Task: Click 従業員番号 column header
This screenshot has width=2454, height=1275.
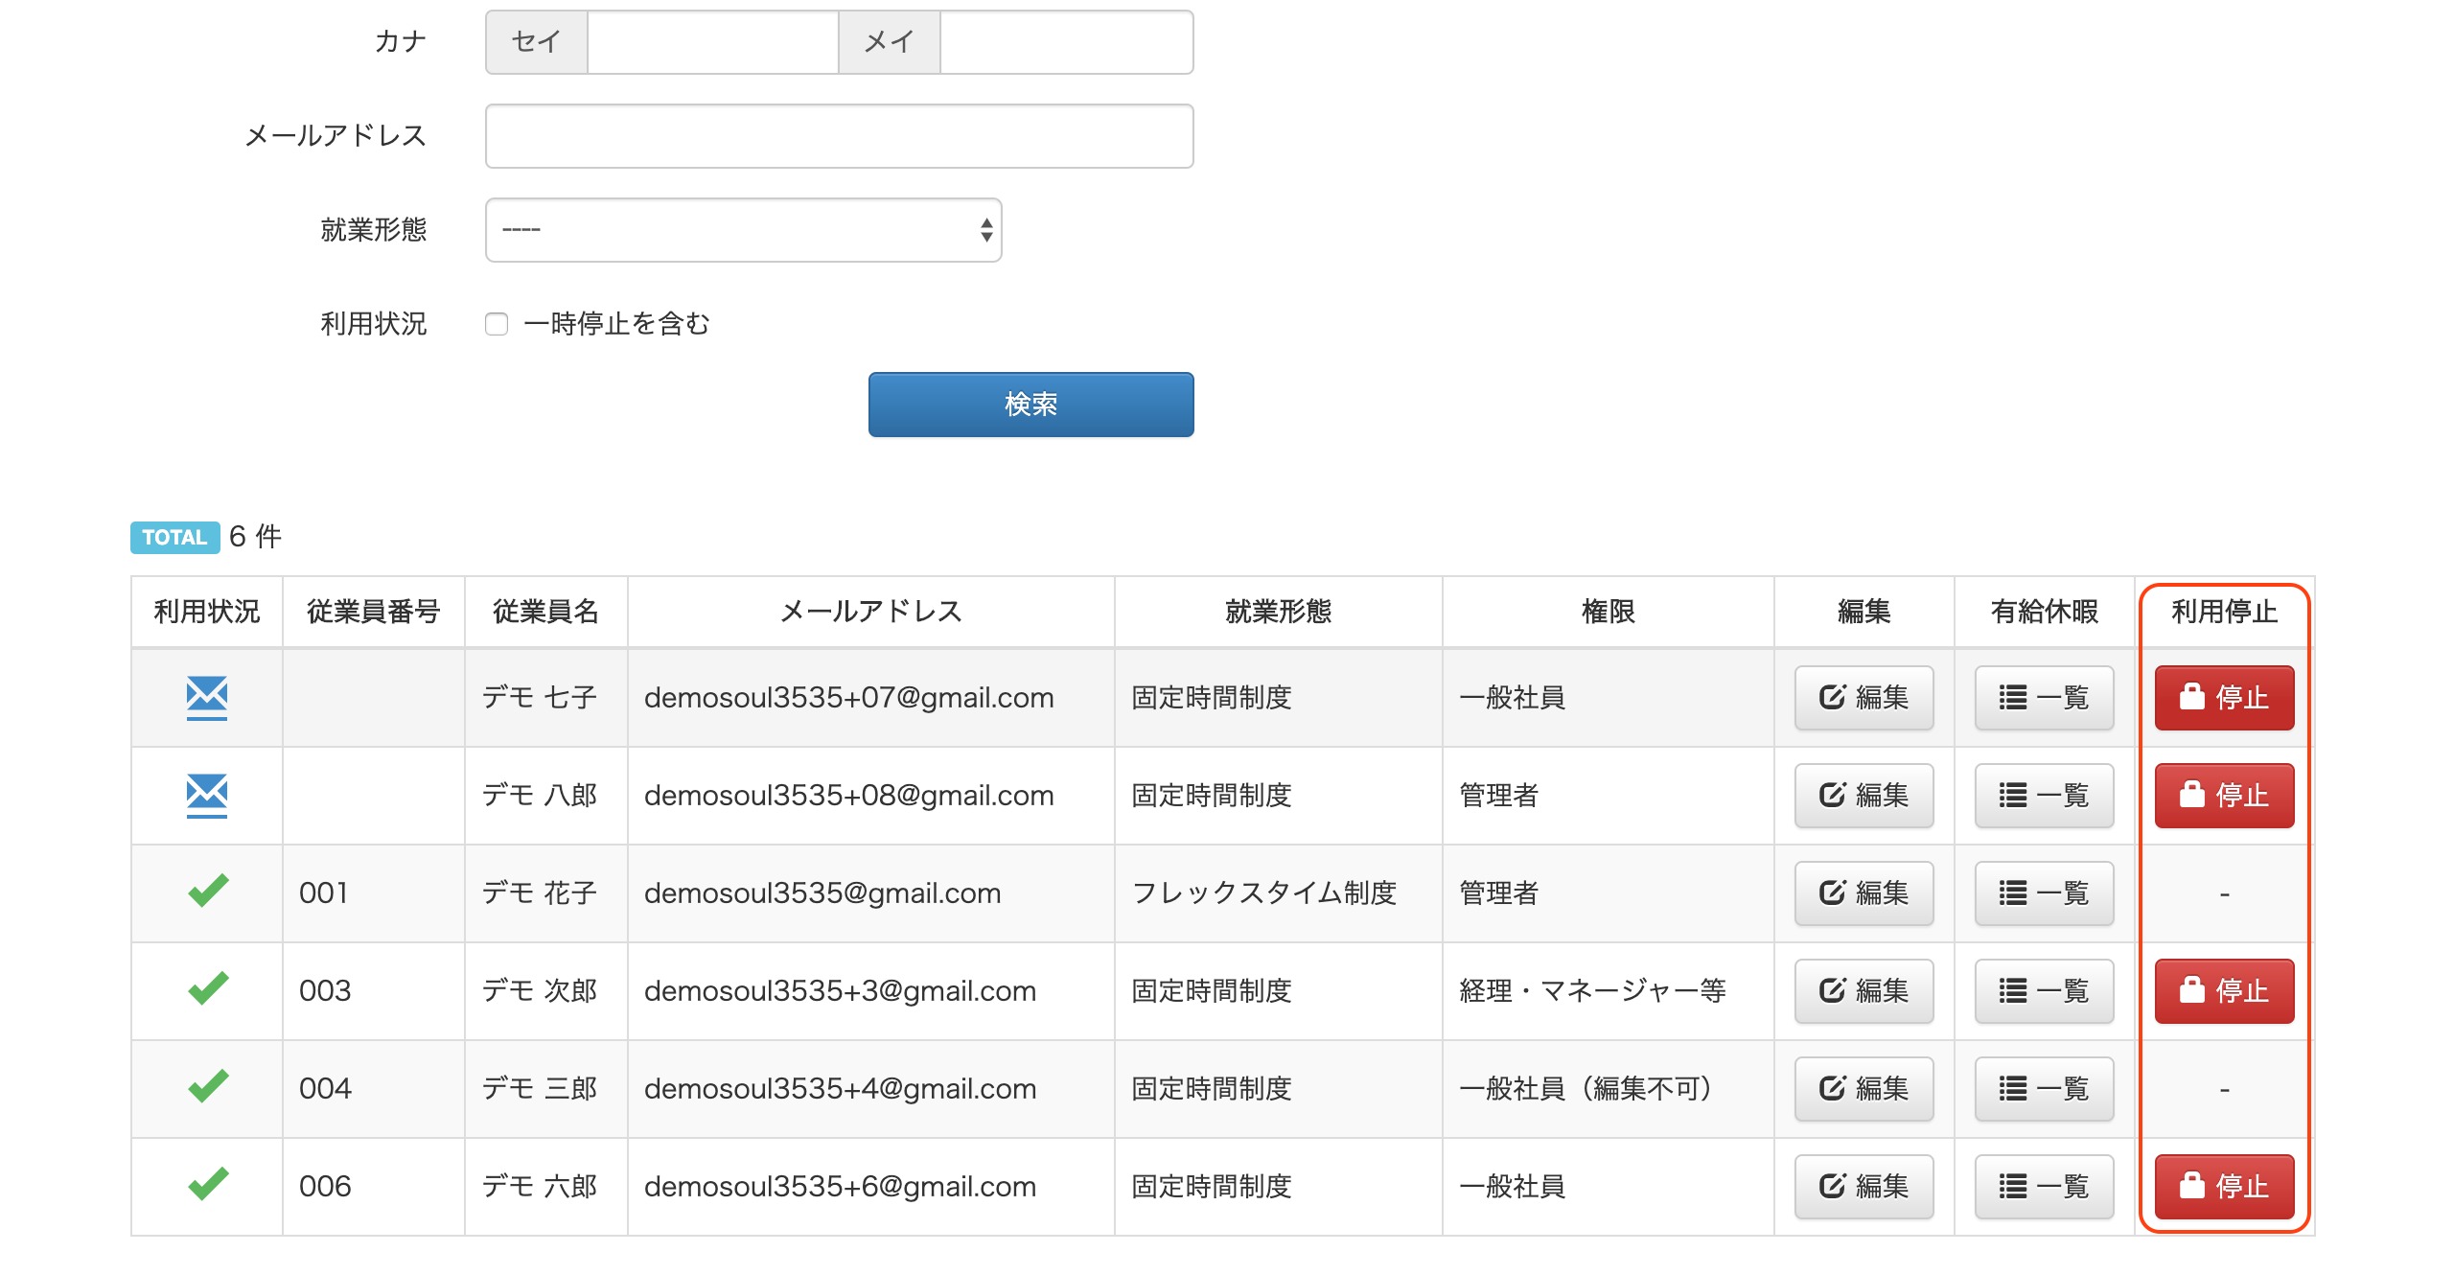Action: pyautogui.click(x=373, y=612)
